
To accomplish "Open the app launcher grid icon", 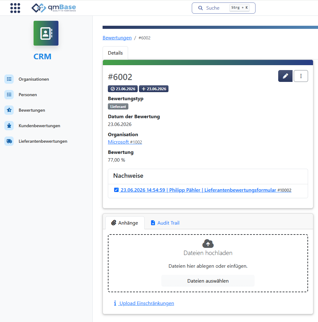I will point(15,8).
